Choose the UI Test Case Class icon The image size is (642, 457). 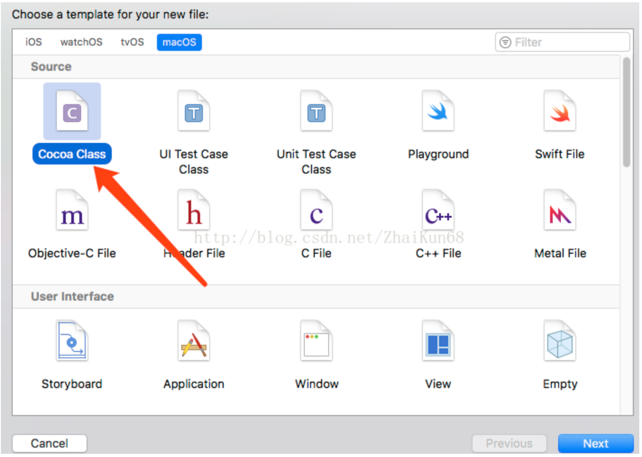point(194,111)
